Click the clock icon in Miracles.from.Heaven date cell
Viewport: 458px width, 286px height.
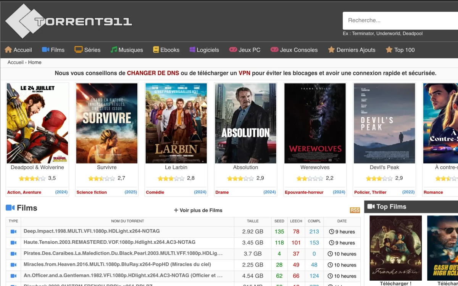coord(330,265)
